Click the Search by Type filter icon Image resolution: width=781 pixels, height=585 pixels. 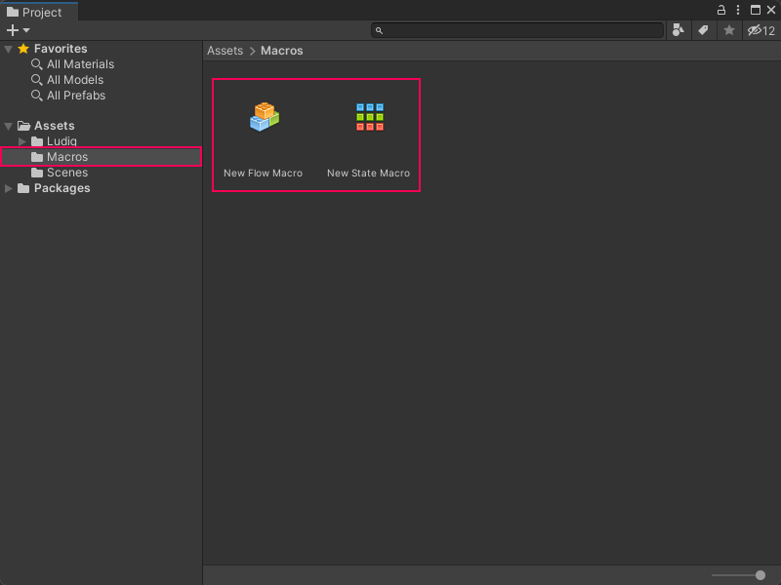679,31
